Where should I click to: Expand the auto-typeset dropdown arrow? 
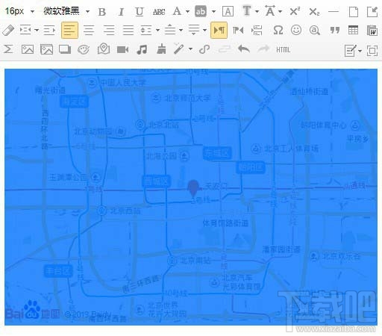(x=190, y=49)
